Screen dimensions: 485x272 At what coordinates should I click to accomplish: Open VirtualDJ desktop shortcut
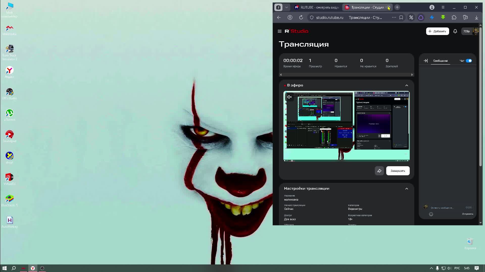point(10,179)
